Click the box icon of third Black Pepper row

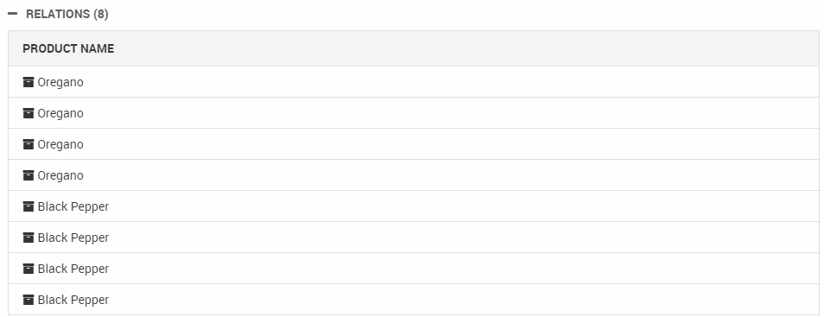[29, 268]
